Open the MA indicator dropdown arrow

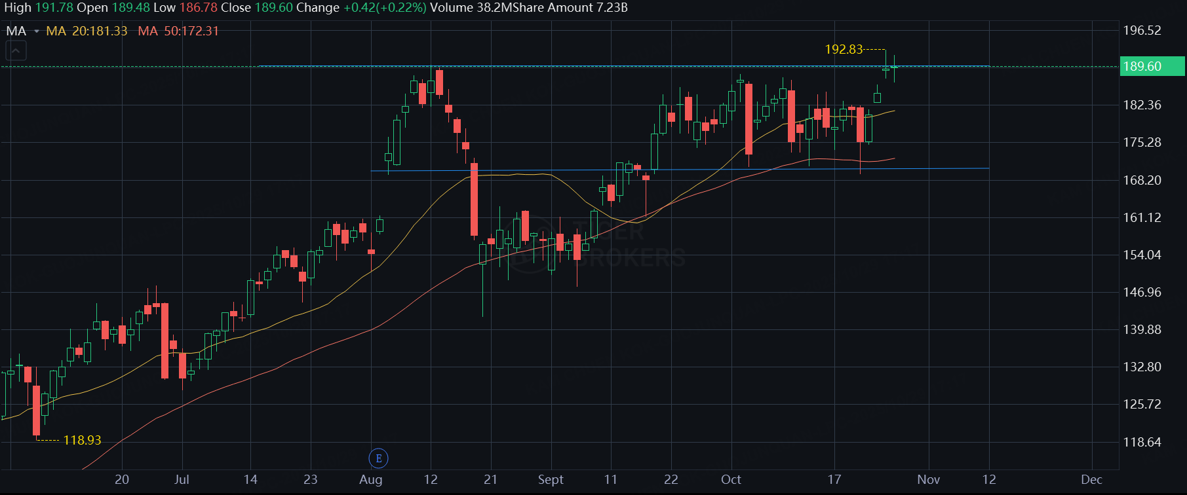[x=37, y=31]
